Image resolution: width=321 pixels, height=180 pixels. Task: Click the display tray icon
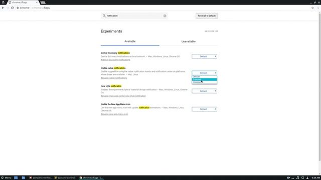[302, 178]
